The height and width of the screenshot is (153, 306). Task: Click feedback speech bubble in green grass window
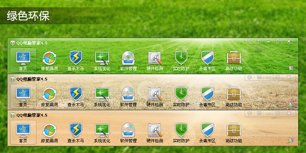249,41
